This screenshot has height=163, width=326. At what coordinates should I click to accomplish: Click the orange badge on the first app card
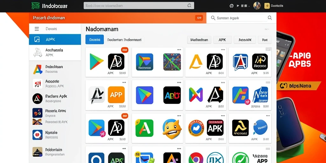(x=124, y=50)
